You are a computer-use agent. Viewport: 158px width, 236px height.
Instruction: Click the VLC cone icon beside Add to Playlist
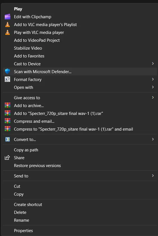pos(8,25)
